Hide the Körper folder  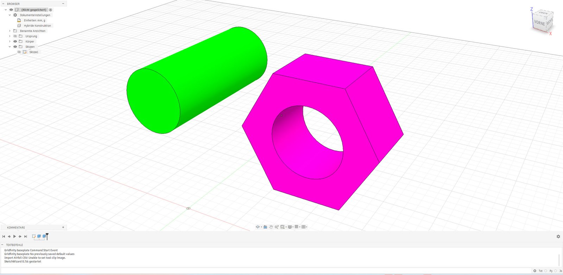pos(15,41)
